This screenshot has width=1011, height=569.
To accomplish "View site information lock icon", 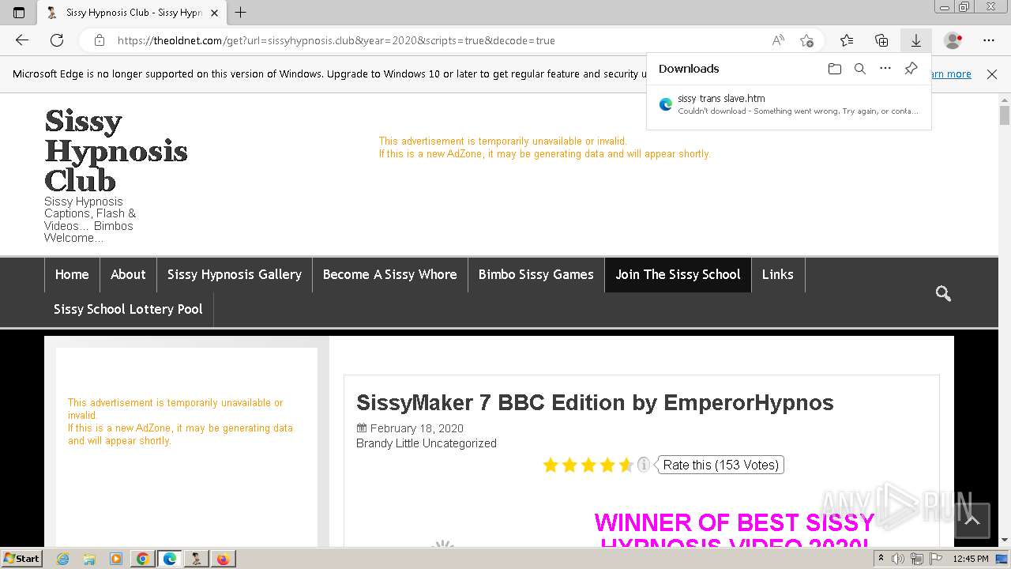I will (100, 40).
